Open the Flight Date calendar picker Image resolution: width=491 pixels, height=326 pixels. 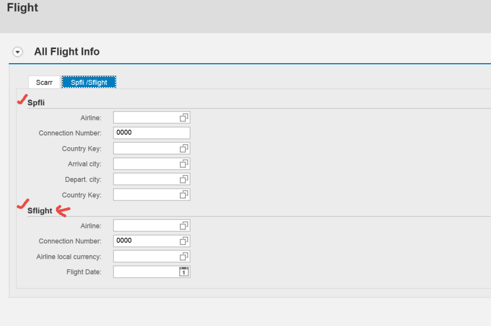pos(184,272)
